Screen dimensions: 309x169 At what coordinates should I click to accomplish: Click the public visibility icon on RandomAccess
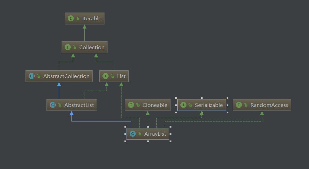pos(246,105)
